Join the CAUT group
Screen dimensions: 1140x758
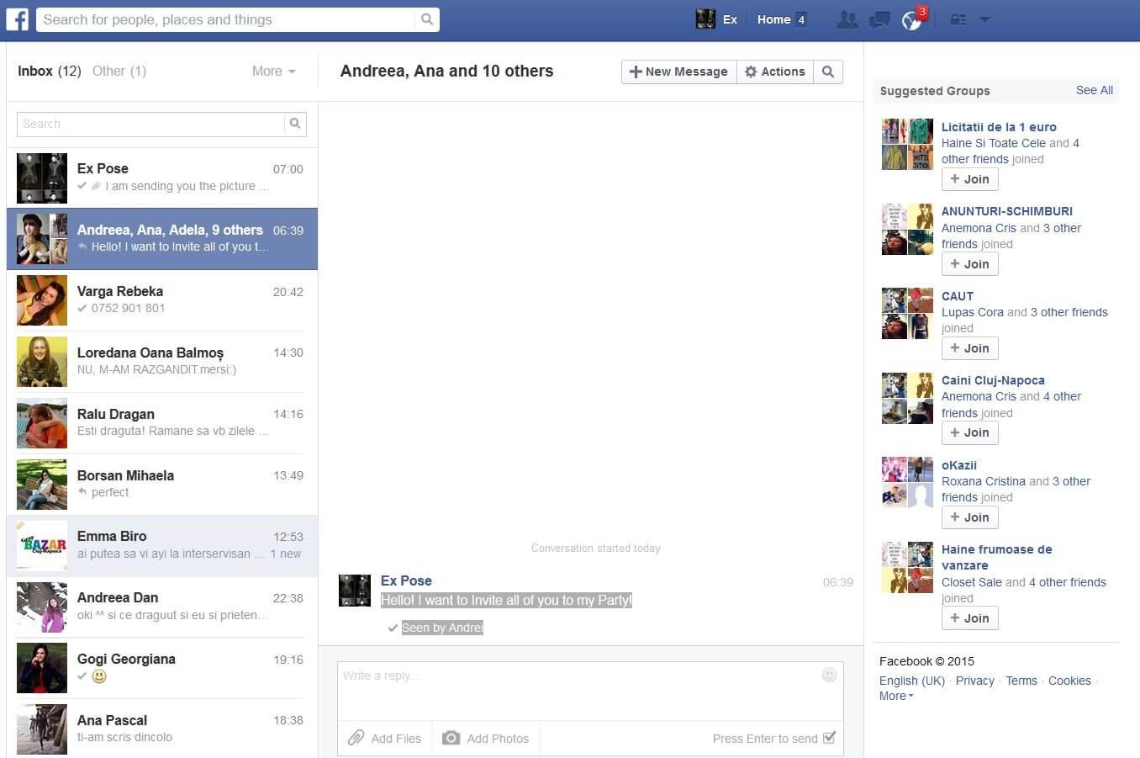tap(969, 348)
